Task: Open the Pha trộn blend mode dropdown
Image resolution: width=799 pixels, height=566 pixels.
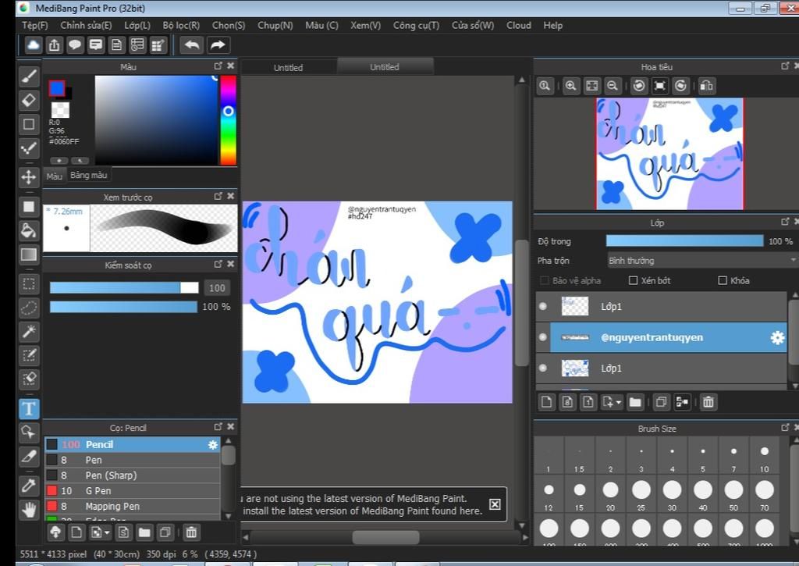Action: [x=701, y=261]
